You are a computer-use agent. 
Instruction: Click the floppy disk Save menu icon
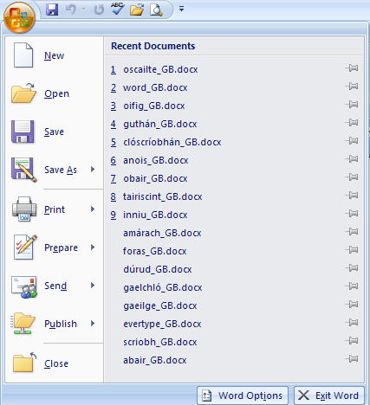tap(23, 132)
